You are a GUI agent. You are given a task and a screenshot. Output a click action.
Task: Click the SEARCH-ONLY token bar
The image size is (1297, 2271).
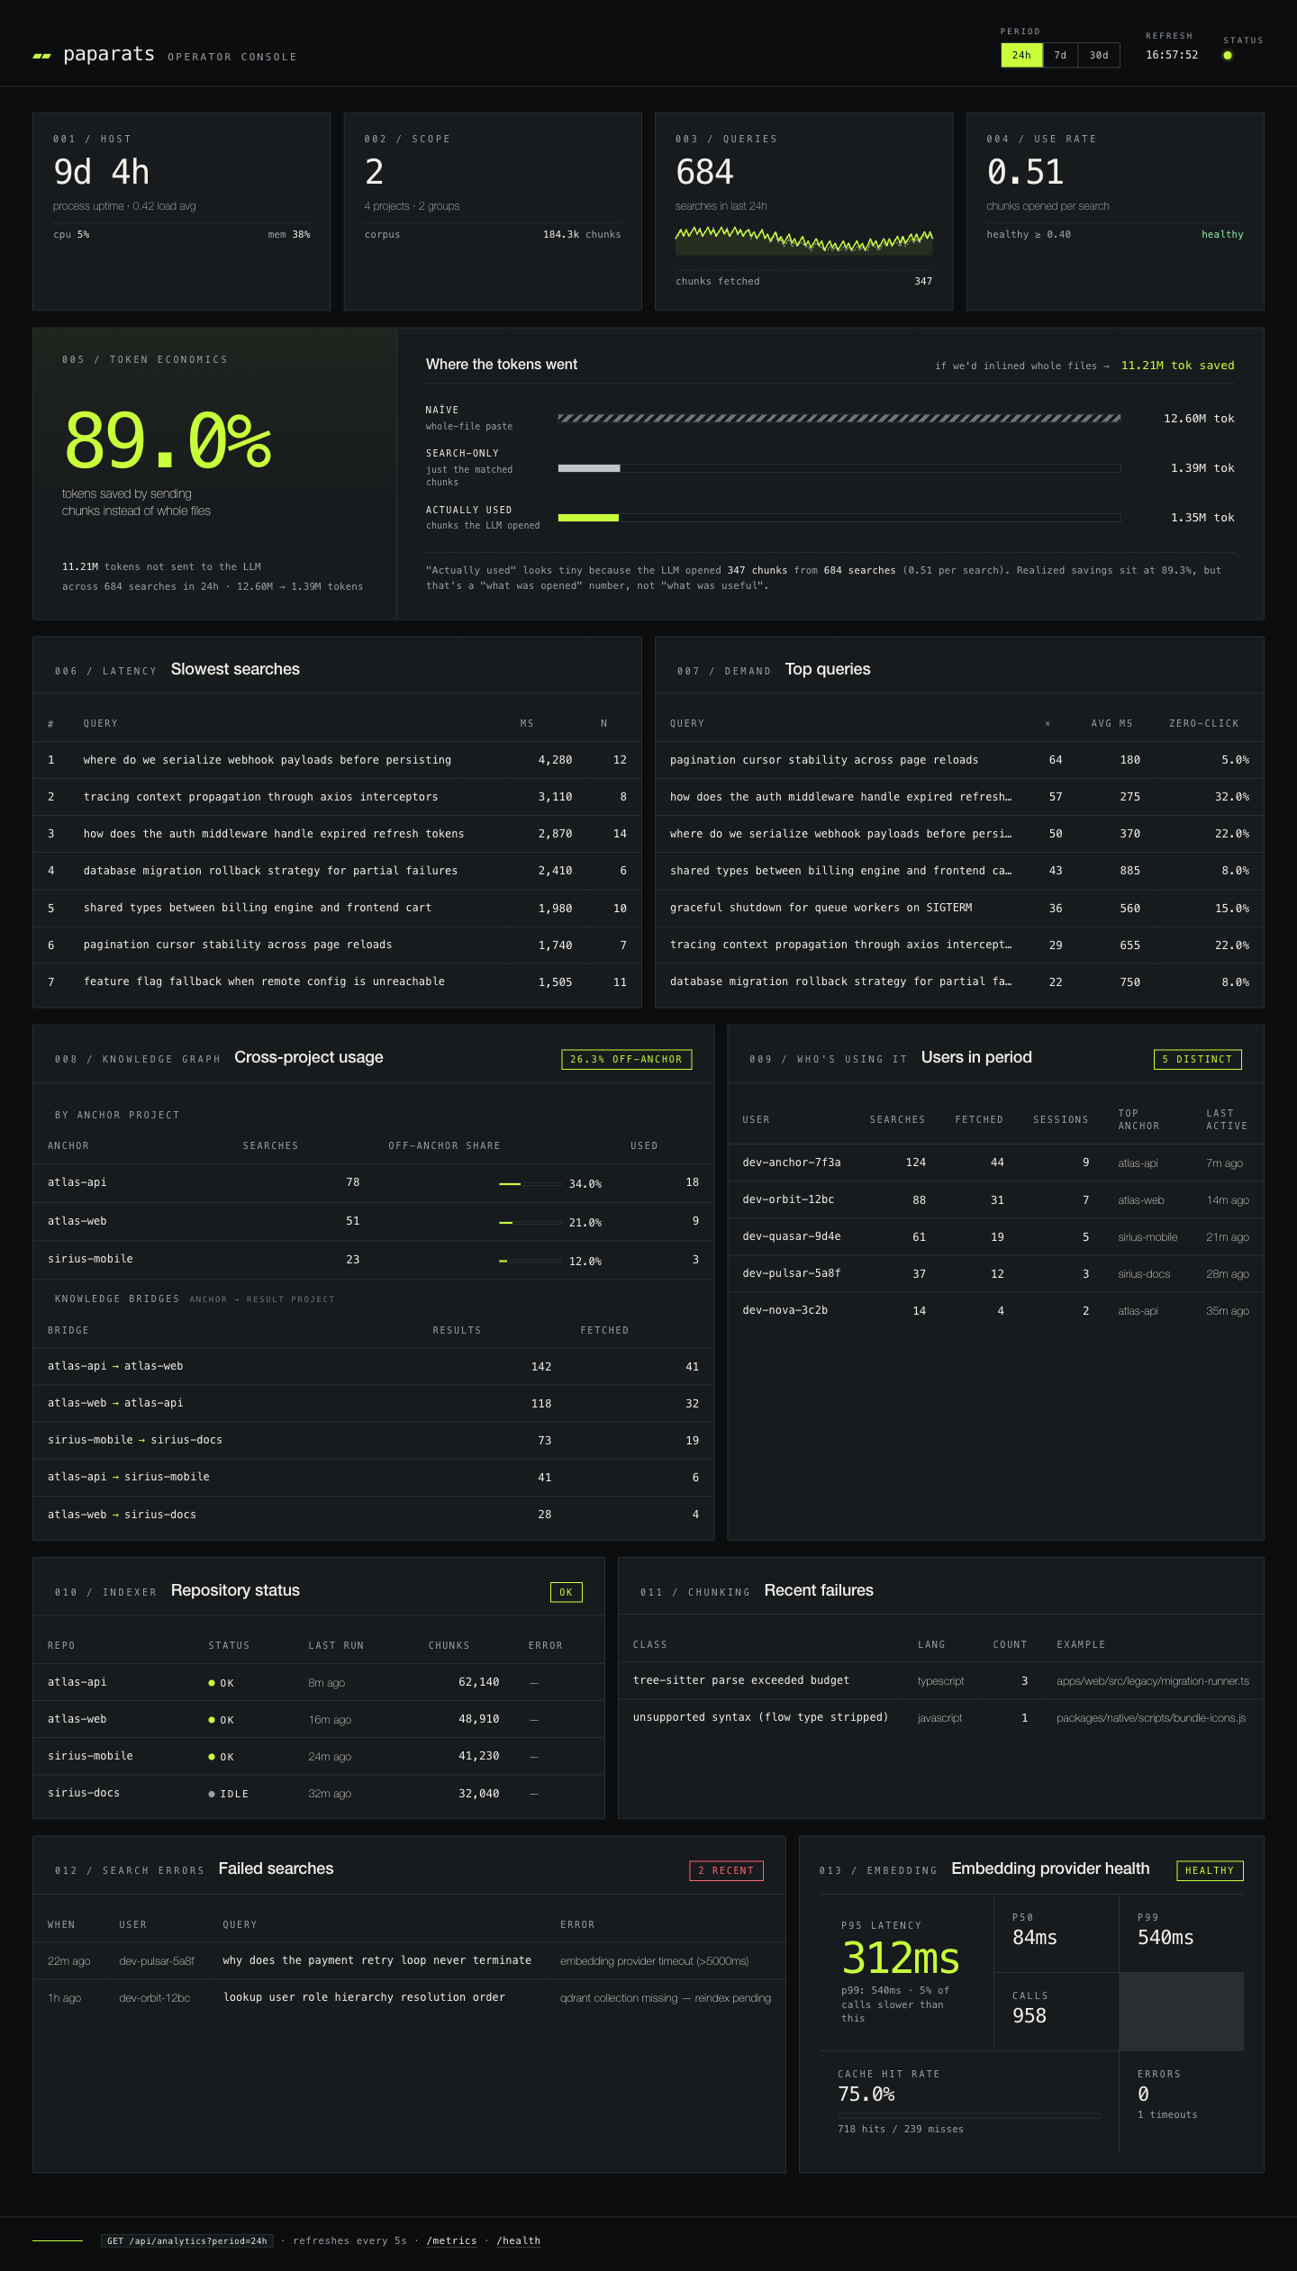pyautogui.click(x=839, y=468)
